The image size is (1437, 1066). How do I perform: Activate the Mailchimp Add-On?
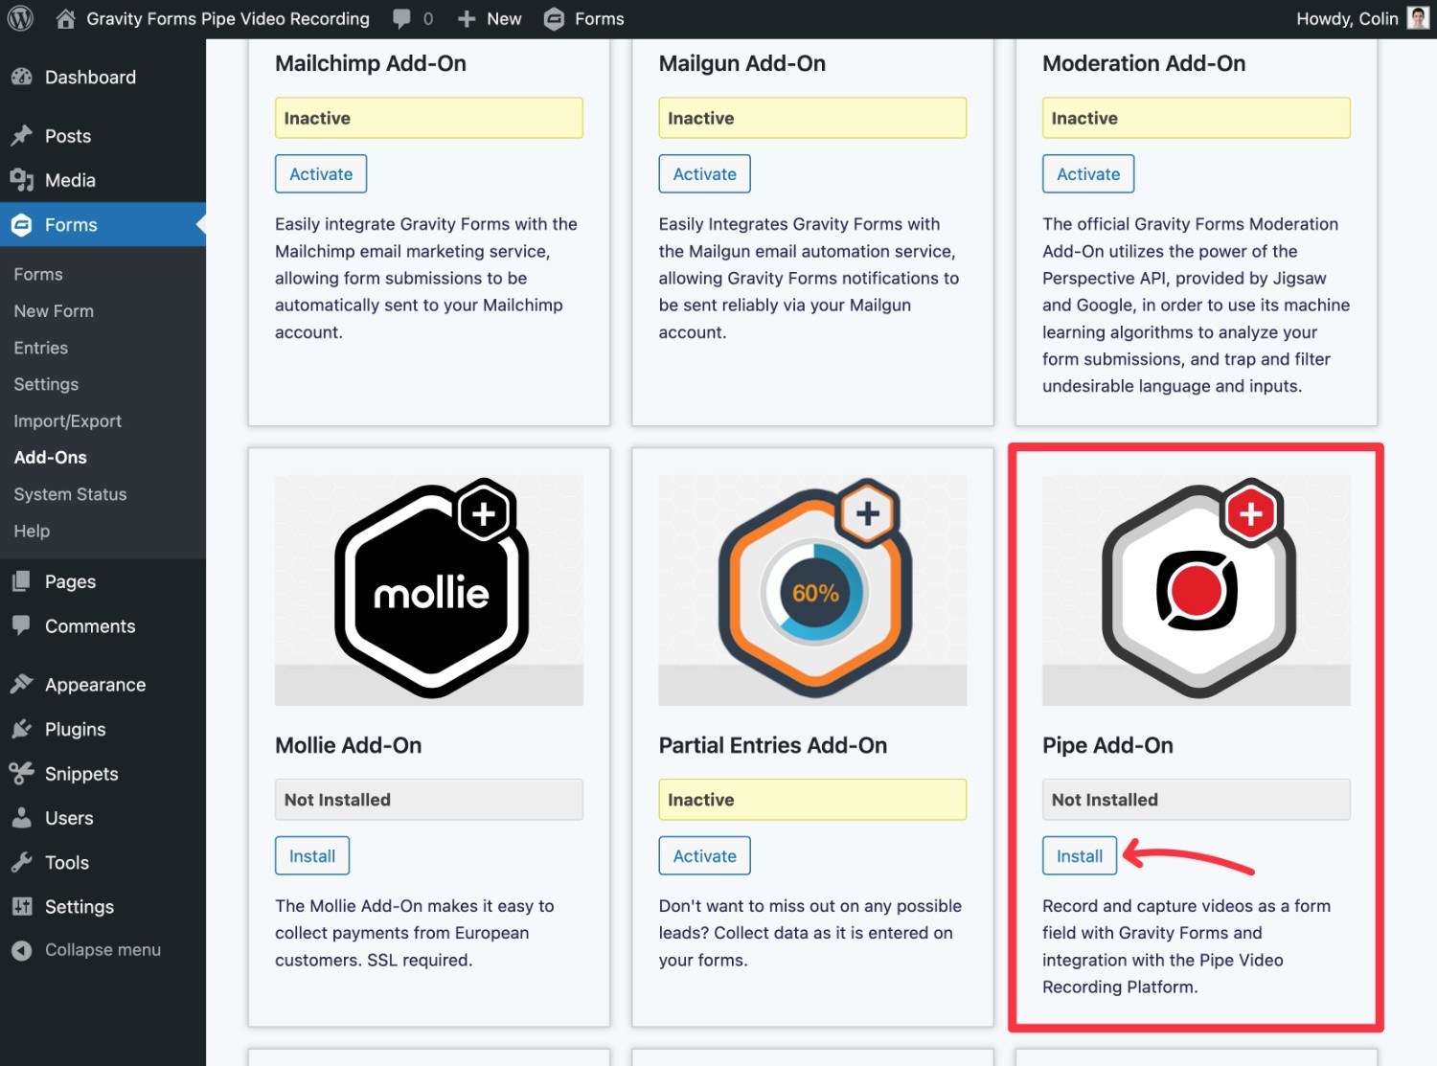point(321,174)
